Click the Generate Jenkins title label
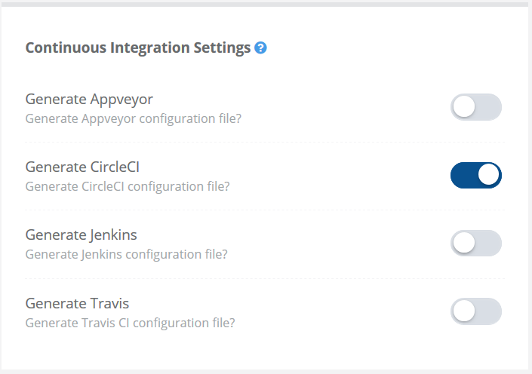The height and width of the screenshot is (374, 532). (x=81, y=235)
